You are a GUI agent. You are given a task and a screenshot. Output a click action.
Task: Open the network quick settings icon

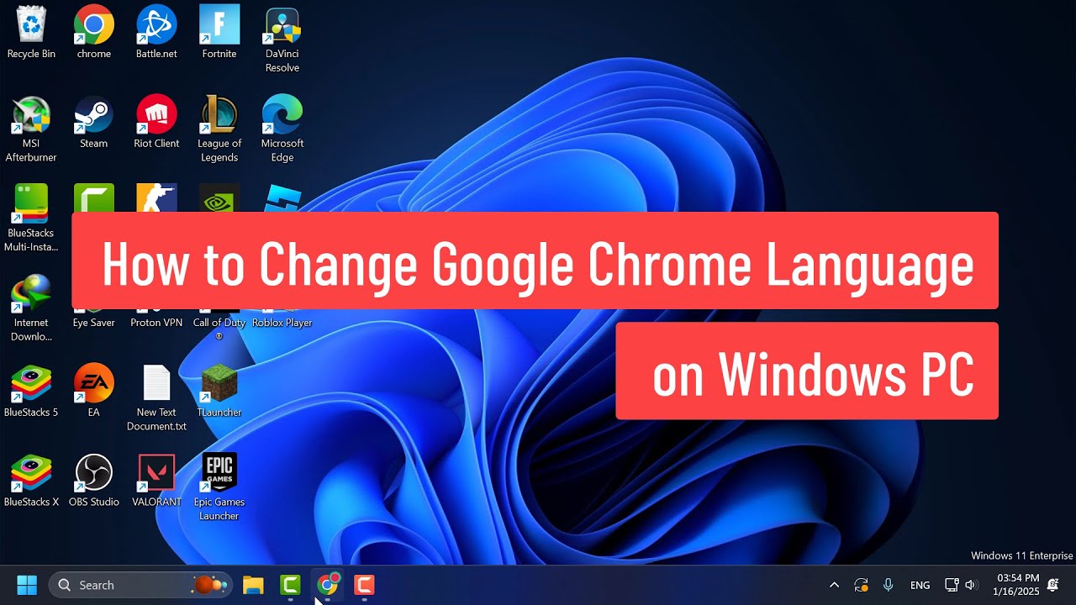[952, 585]
